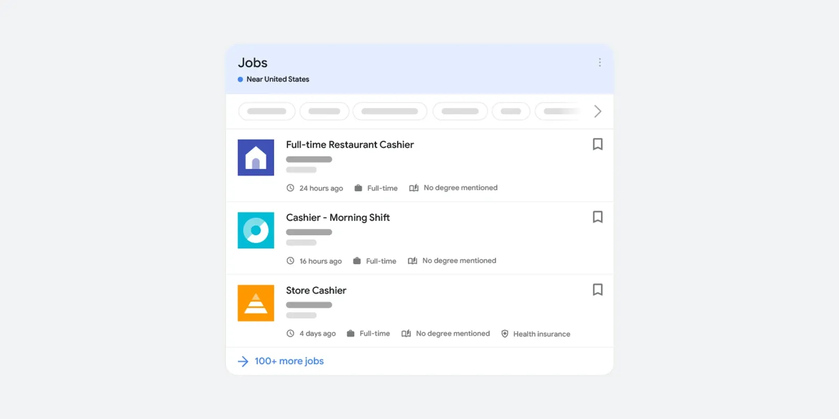Open the Cashier - Morning Shift job title
Viewport: 839px width, 419px height.
click(338, 217)
